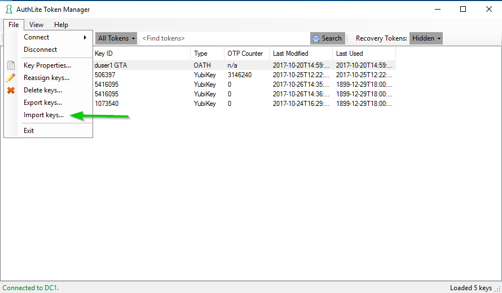Click the AuthLite app icon in title bar
Screen dimensions: 502x293
pyautogui.click(x=8, y=9)
